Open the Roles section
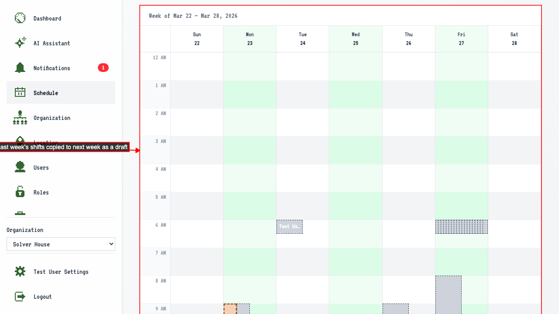Viewport: 559px width, 314px height. [61, 192]
